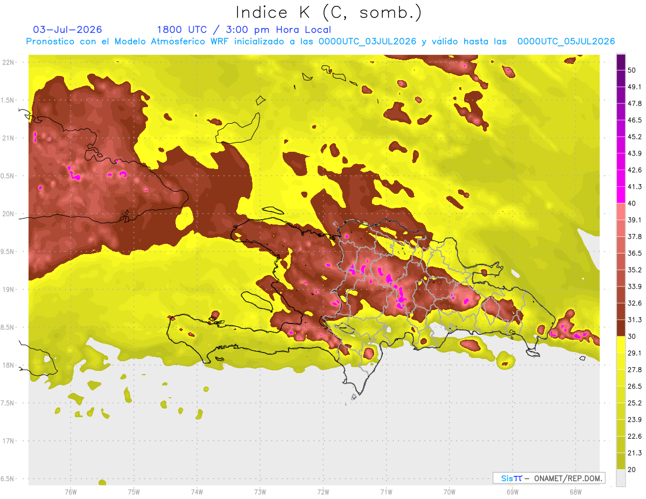Click the colorbar value "20"
The height and width of the screenshot is (499, 646).
[x=633, y=469]
